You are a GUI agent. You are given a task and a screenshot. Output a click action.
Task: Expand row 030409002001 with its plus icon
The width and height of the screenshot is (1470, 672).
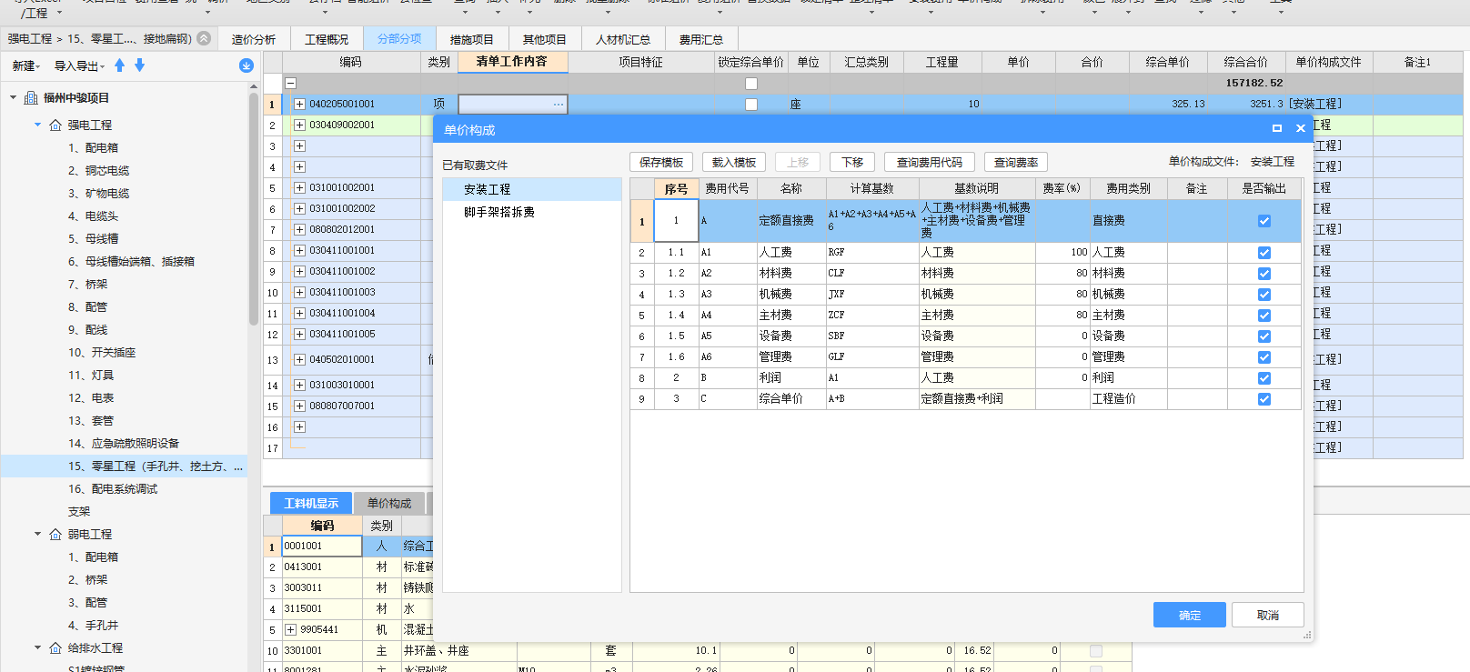pyautogui.click(x=299, y=125)
